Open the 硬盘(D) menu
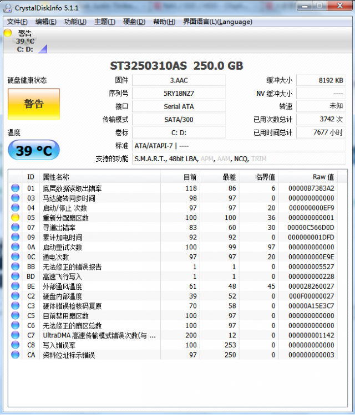 pos(134,22)
